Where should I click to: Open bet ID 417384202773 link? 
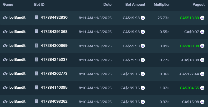point(54,74)
